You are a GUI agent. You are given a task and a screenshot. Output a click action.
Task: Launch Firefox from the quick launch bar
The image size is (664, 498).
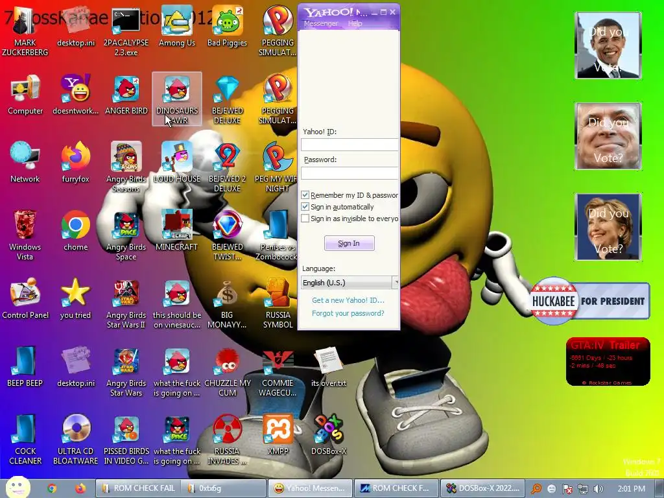pyautogui.click(x=80, y=488)
